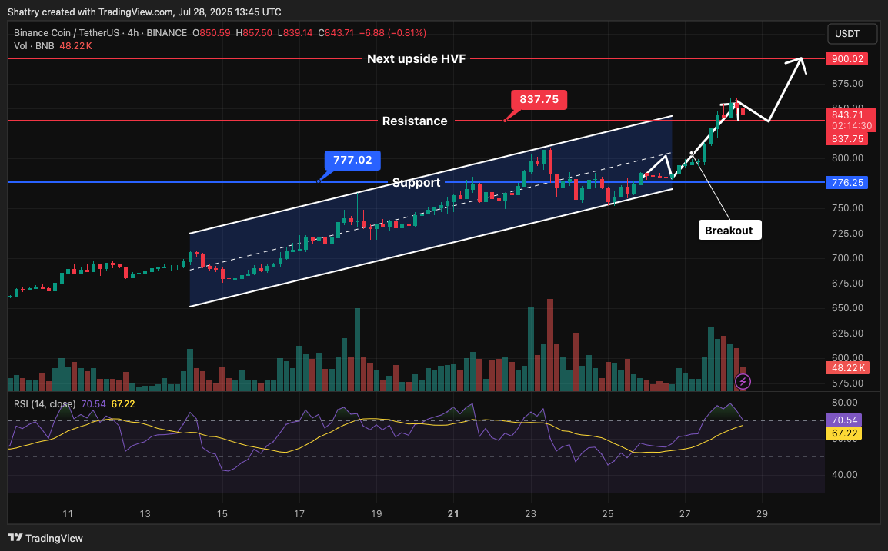Click the C843.71 close value
The image size is (888, 551).
(336, 33)
